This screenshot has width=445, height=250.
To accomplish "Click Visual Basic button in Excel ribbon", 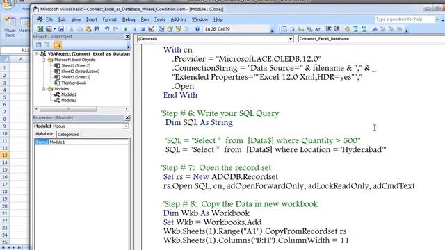I will click(10, 27).
